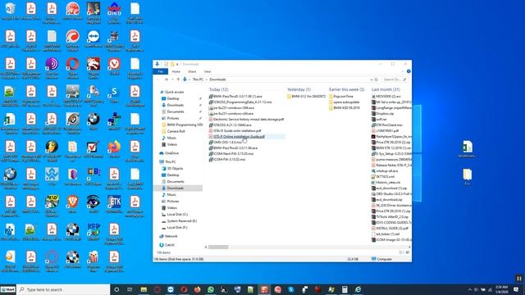Image resolution: width=525 pixels, height=295 pixels.
Task: Open the File tab in Explorer
Action: 161,71
